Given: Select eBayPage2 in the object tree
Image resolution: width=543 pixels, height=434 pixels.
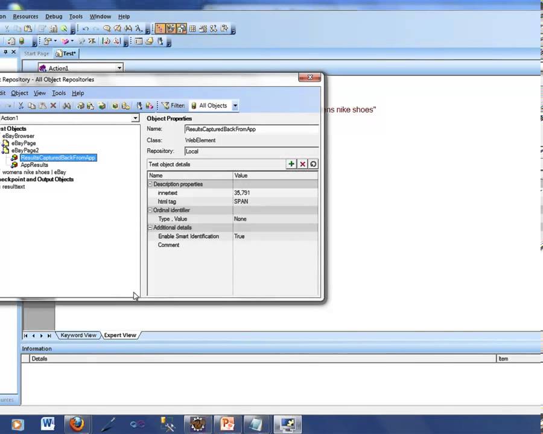Looking at the screenshot, I should [x=25, y=150].
